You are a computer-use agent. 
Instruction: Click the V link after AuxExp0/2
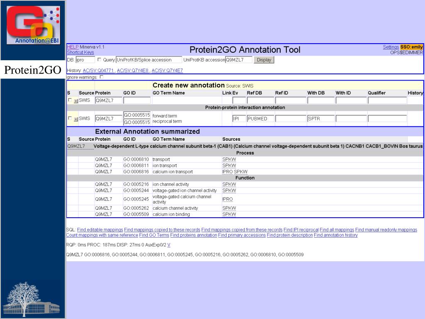pos(169,245)
